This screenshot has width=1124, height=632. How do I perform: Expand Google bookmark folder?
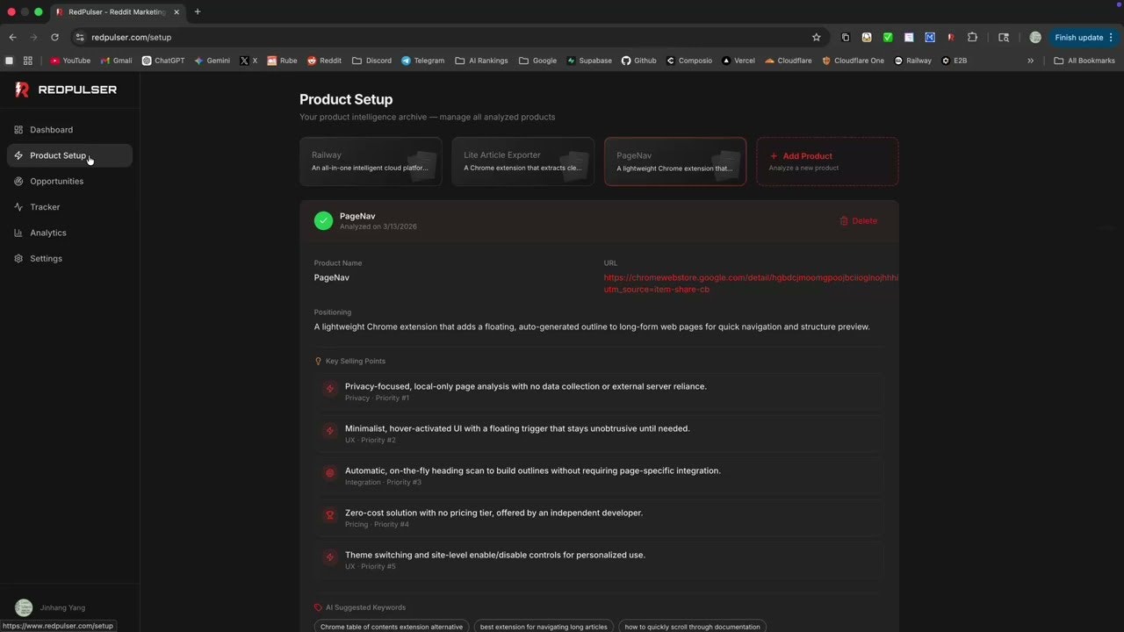[x=537, y=61]
